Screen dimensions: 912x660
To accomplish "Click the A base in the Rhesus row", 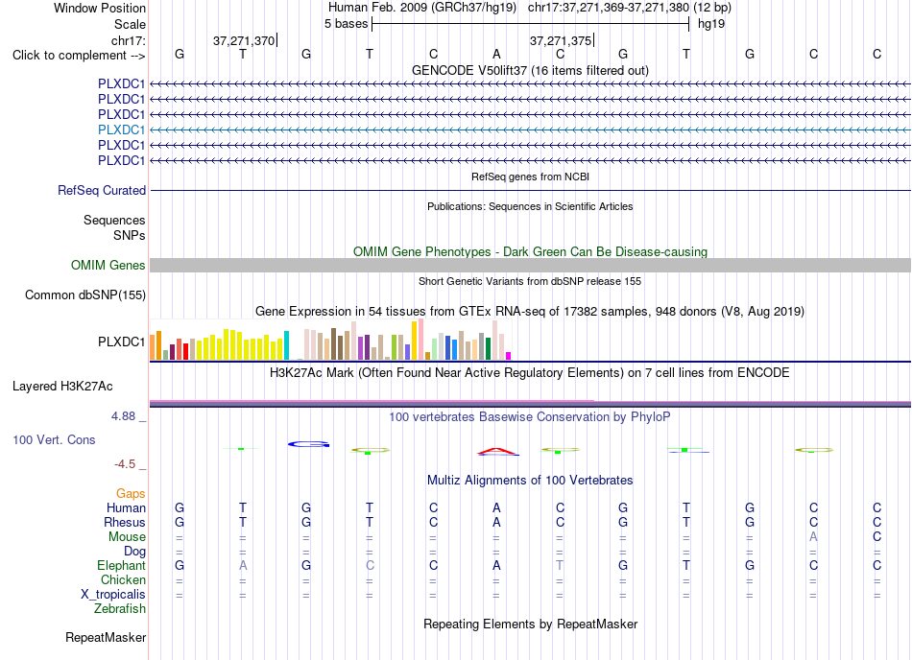I will click(x=496, y=522).
